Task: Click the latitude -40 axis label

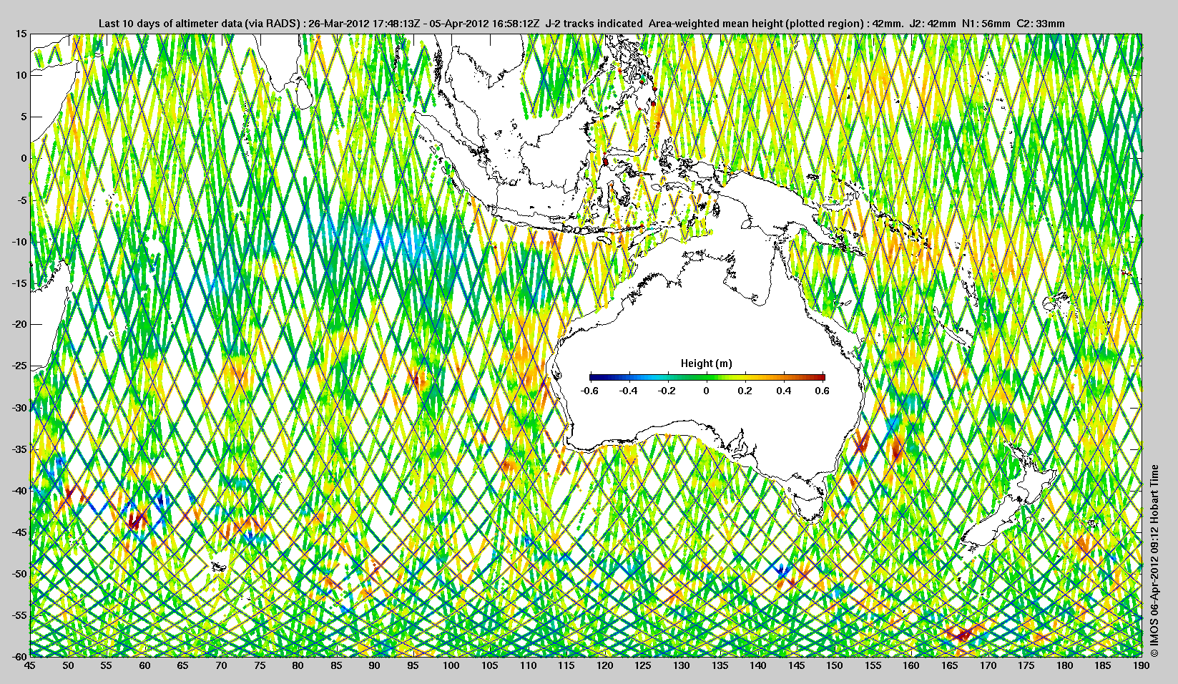Action: pyautogui.click(x=19, y=490)
